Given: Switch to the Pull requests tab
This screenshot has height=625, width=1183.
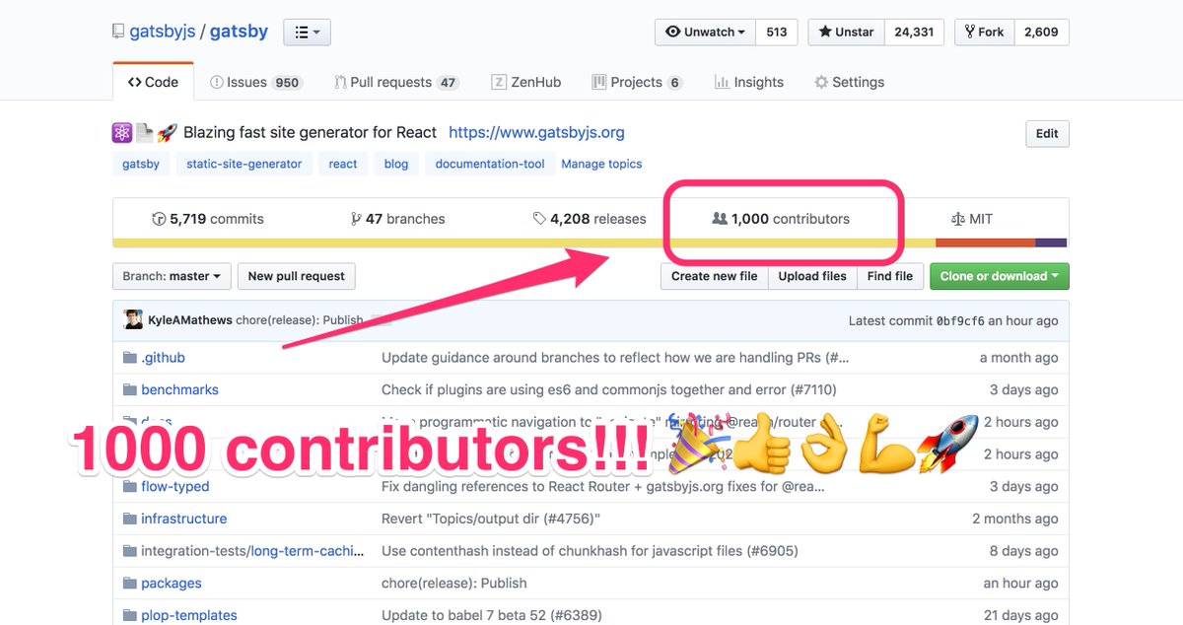Looking at the screenshot, I should [396, 82].
